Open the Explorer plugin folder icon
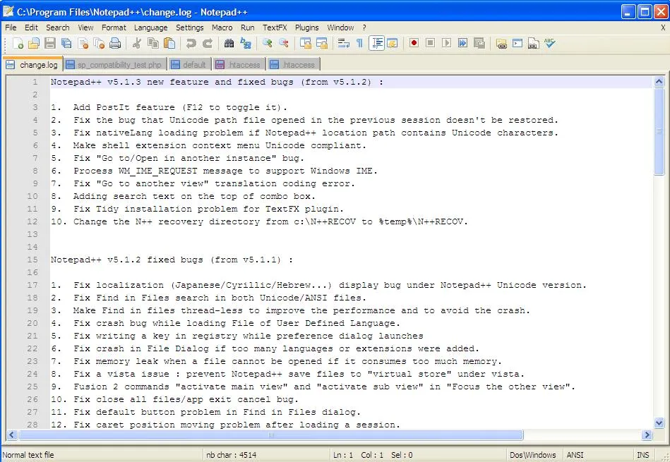 pyautogui.click(x=501, y=43)
